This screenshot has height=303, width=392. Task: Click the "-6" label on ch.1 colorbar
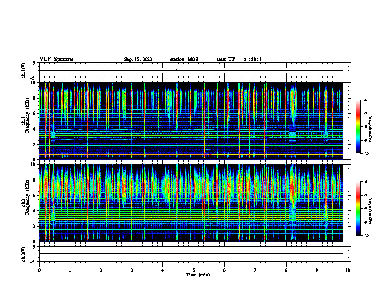[365, 100]
